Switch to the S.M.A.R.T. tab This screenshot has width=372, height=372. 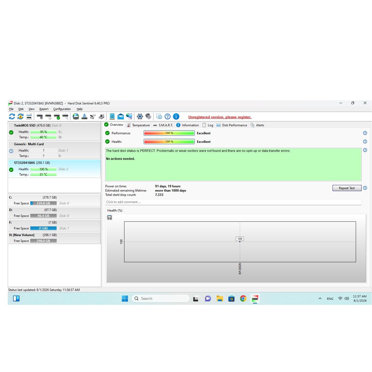[163, 125]
